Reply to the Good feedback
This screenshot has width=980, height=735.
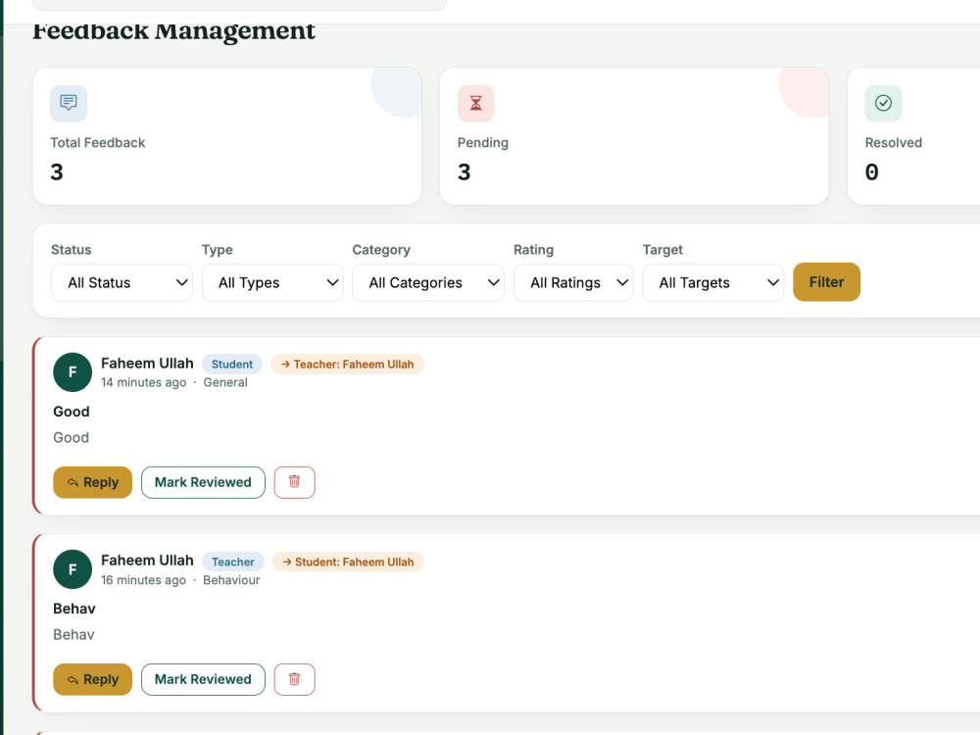tap(92, 482)
